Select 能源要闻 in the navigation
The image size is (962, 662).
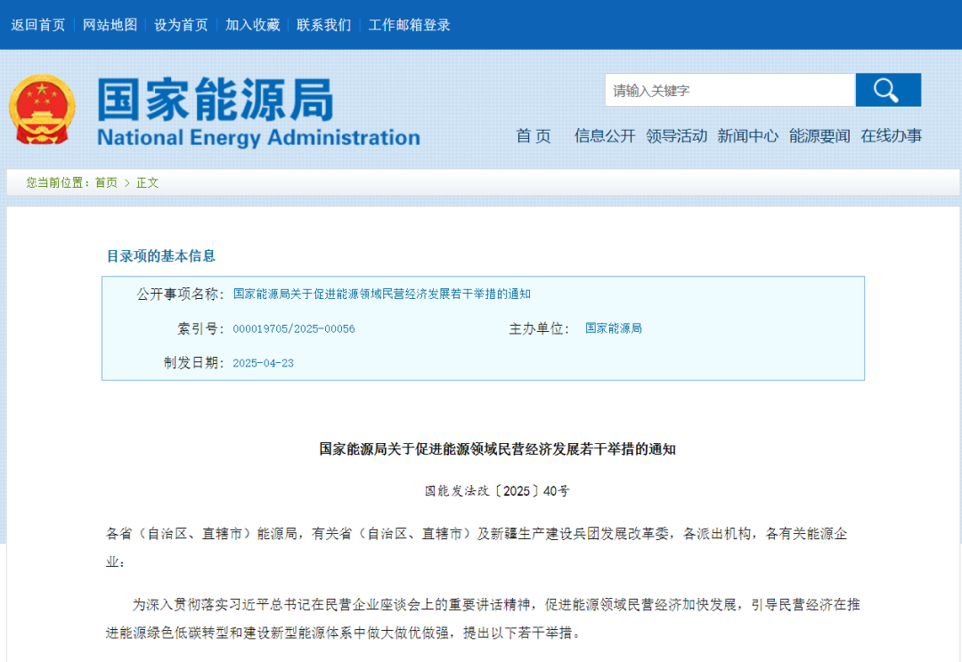tap(819, 137)
